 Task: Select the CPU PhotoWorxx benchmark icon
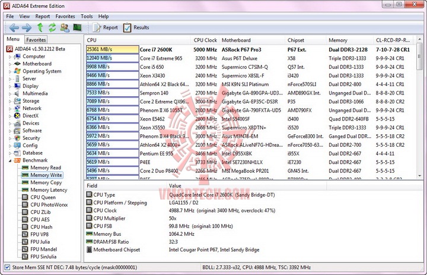tap(25, 204)
